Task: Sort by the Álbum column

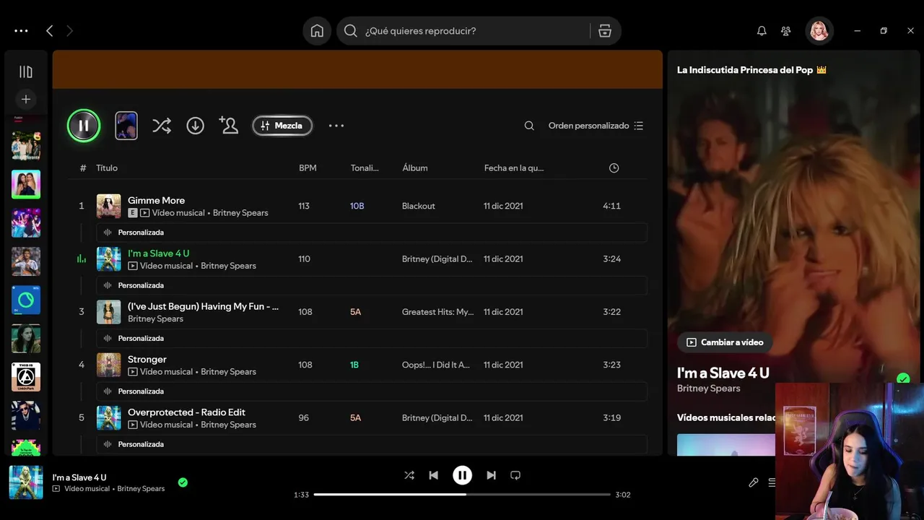Action: 415,168
